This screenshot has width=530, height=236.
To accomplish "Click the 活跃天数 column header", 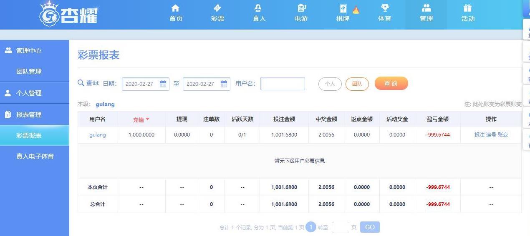I will 242,119.
